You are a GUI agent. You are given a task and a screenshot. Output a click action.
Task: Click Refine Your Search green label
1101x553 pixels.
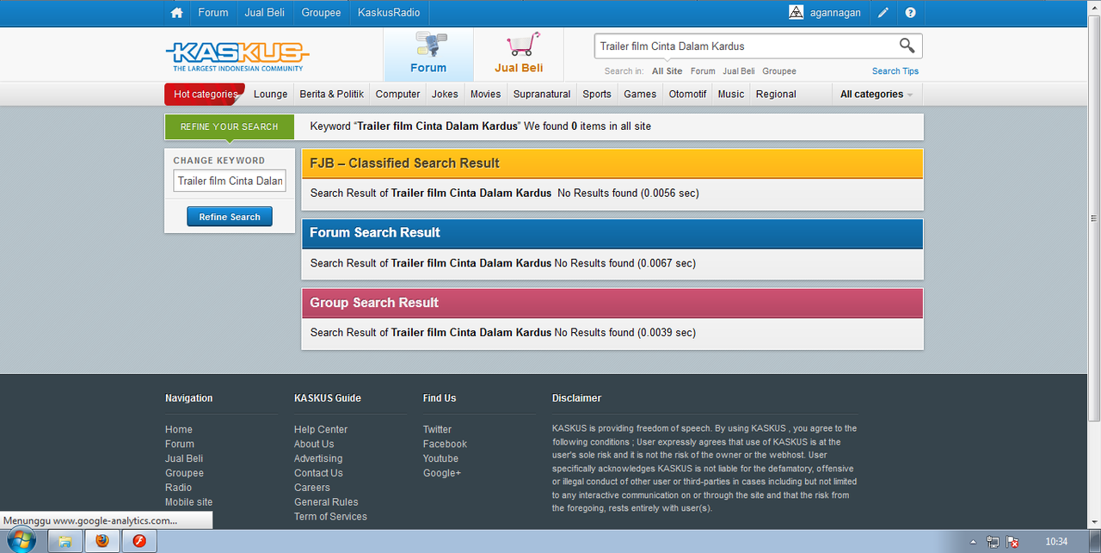[x=229, y=126]
